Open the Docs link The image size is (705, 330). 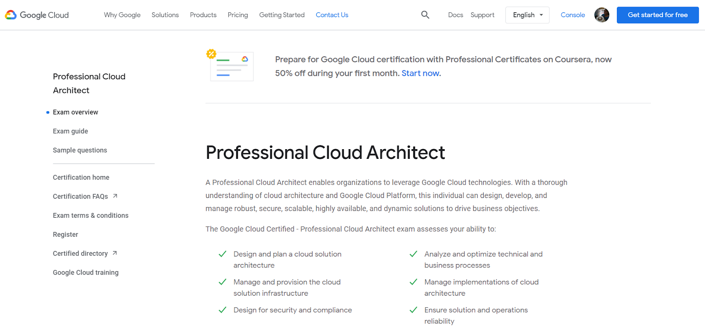[456, 15]
